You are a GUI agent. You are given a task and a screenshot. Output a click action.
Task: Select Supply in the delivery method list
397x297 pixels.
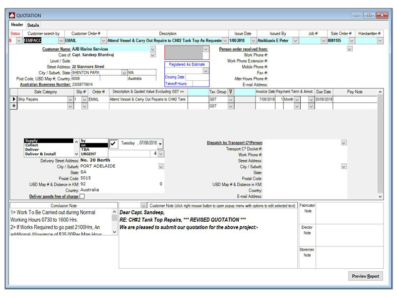[x=49, y=141]
